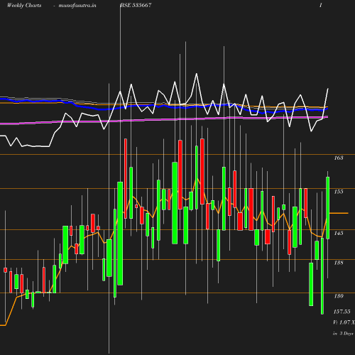Click the short orange current-price marker line
Screen dimensions: 355x355
tap(339, 213)
